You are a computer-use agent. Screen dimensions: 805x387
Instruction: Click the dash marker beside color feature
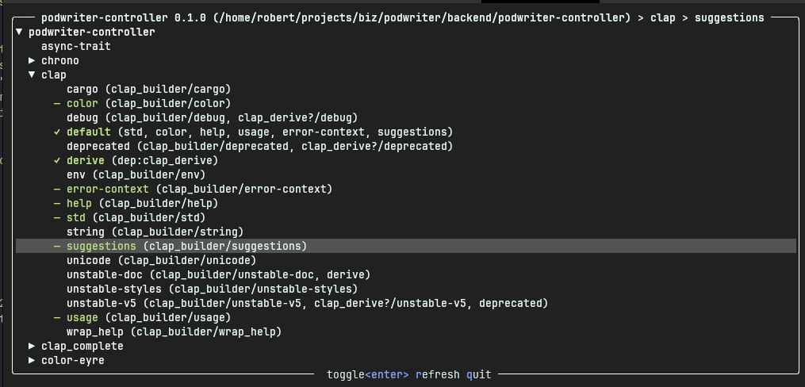[57, 103]
